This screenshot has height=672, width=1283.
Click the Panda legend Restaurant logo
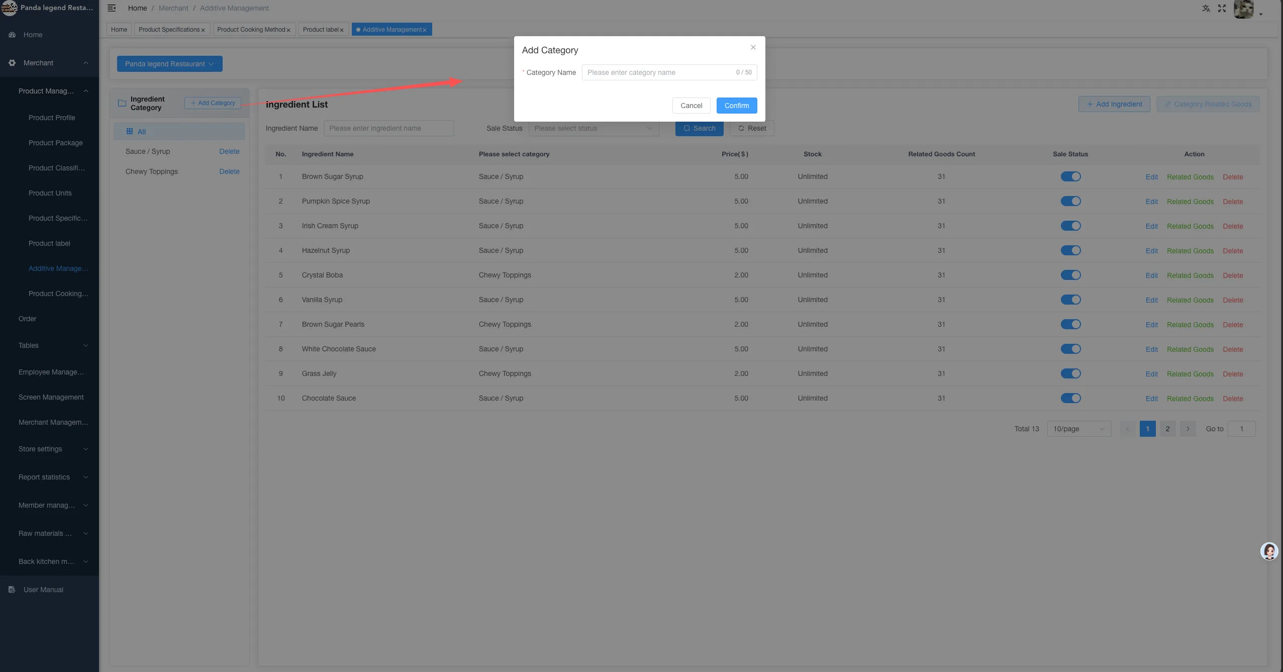coord(9,8)
